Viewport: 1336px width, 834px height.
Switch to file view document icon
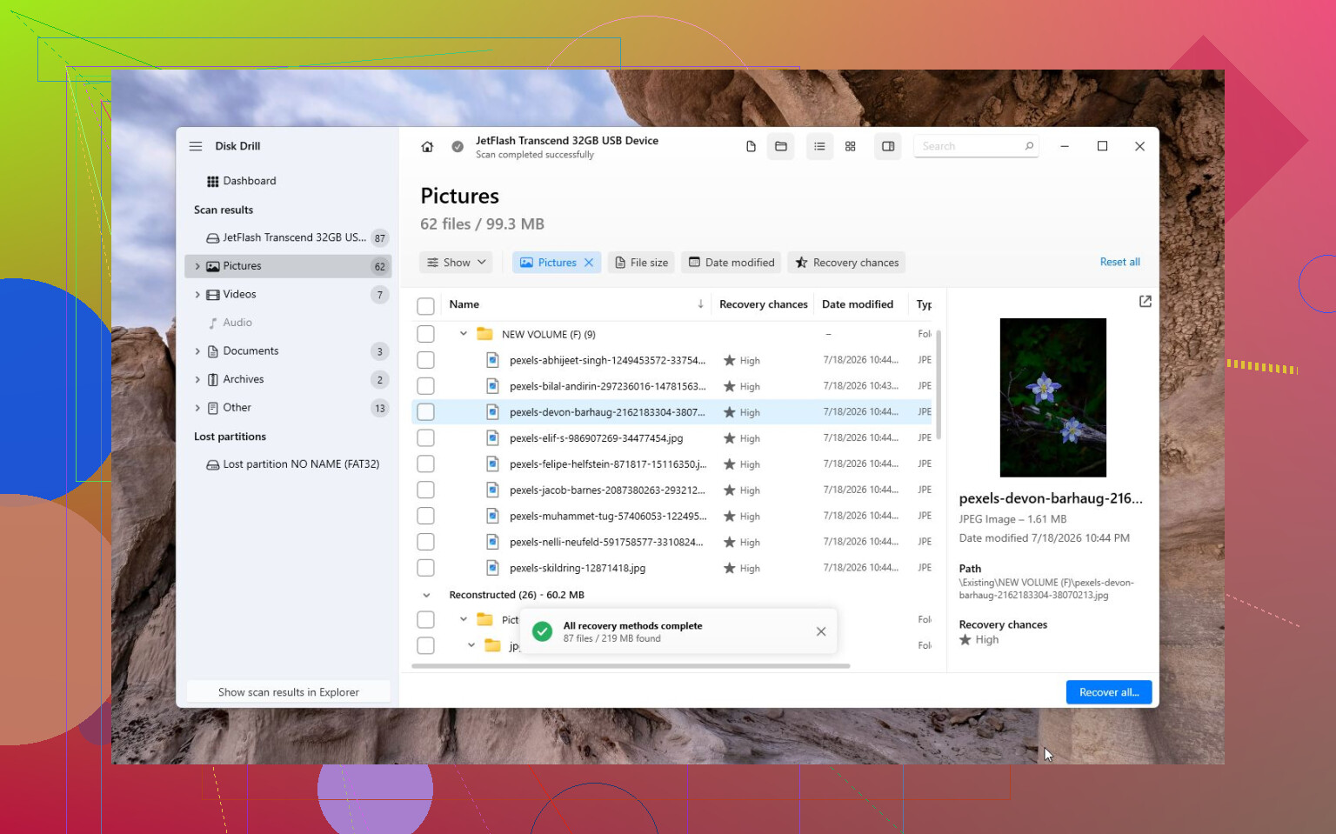(x=751, y=146)
